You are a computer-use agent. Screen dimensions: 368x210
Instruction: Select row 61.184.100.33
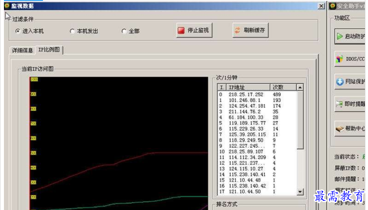point(257,117)
